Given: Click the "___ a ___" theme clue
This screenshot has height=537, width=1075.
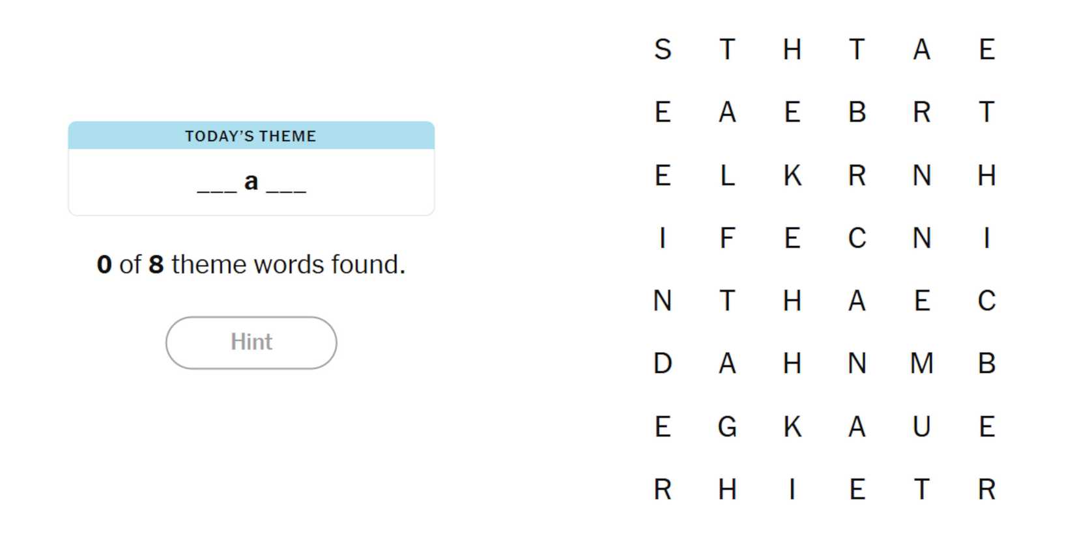Looking at the screenshot, I should [x=251, y=182].
